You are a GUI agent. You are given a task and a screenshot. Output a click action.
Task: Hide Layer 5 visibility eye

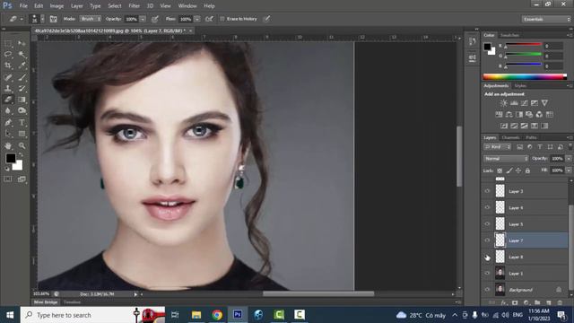pos(487,224)
